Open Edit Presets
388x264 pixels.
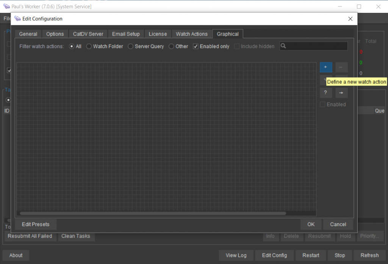[x=36, y=224]
